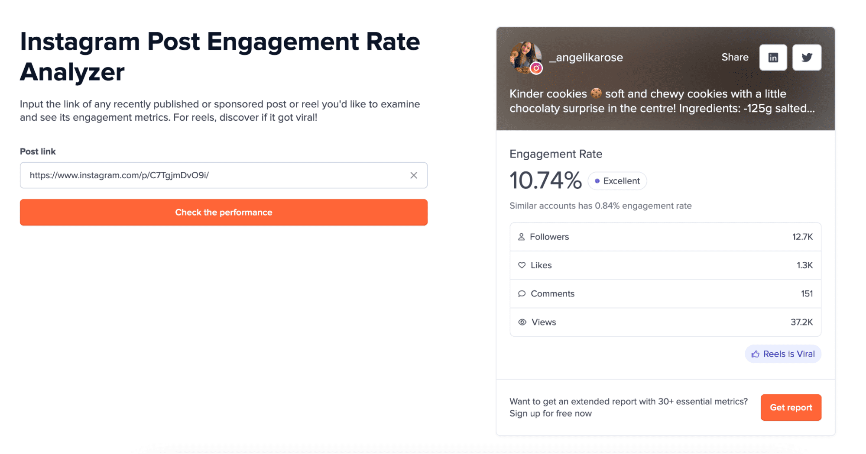Click the Get report button
Viewport: 866px width, 454px height.
tap(791, 407)
